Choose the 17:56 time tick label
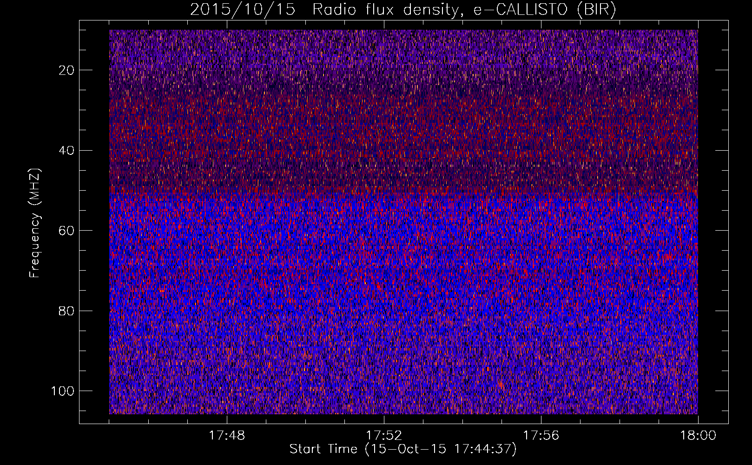 click(x=541, y=436)
